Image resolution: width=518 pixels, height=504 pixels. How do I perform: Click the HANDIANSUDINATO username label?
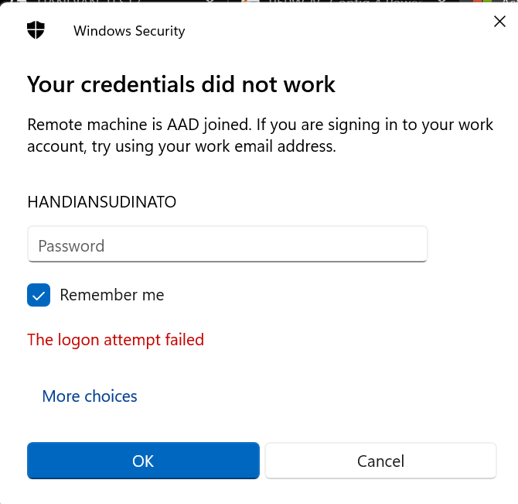coord(102,202)
